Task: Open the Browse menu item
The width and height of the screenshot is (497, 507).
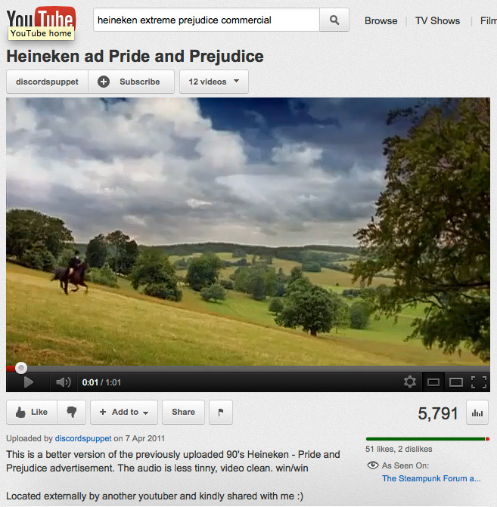Action: [381, 20]
